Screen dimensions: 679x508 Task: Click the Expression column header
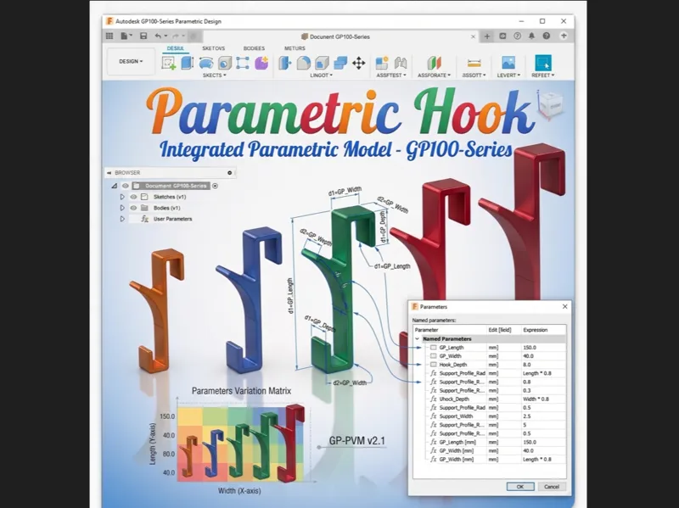544,330
